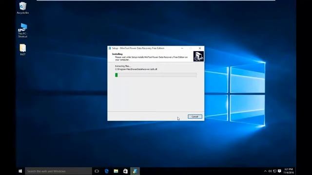Click the Search the web and Windows box
Image resolution: width=312 pixels, height=175 pixels.
pos(58,171)
